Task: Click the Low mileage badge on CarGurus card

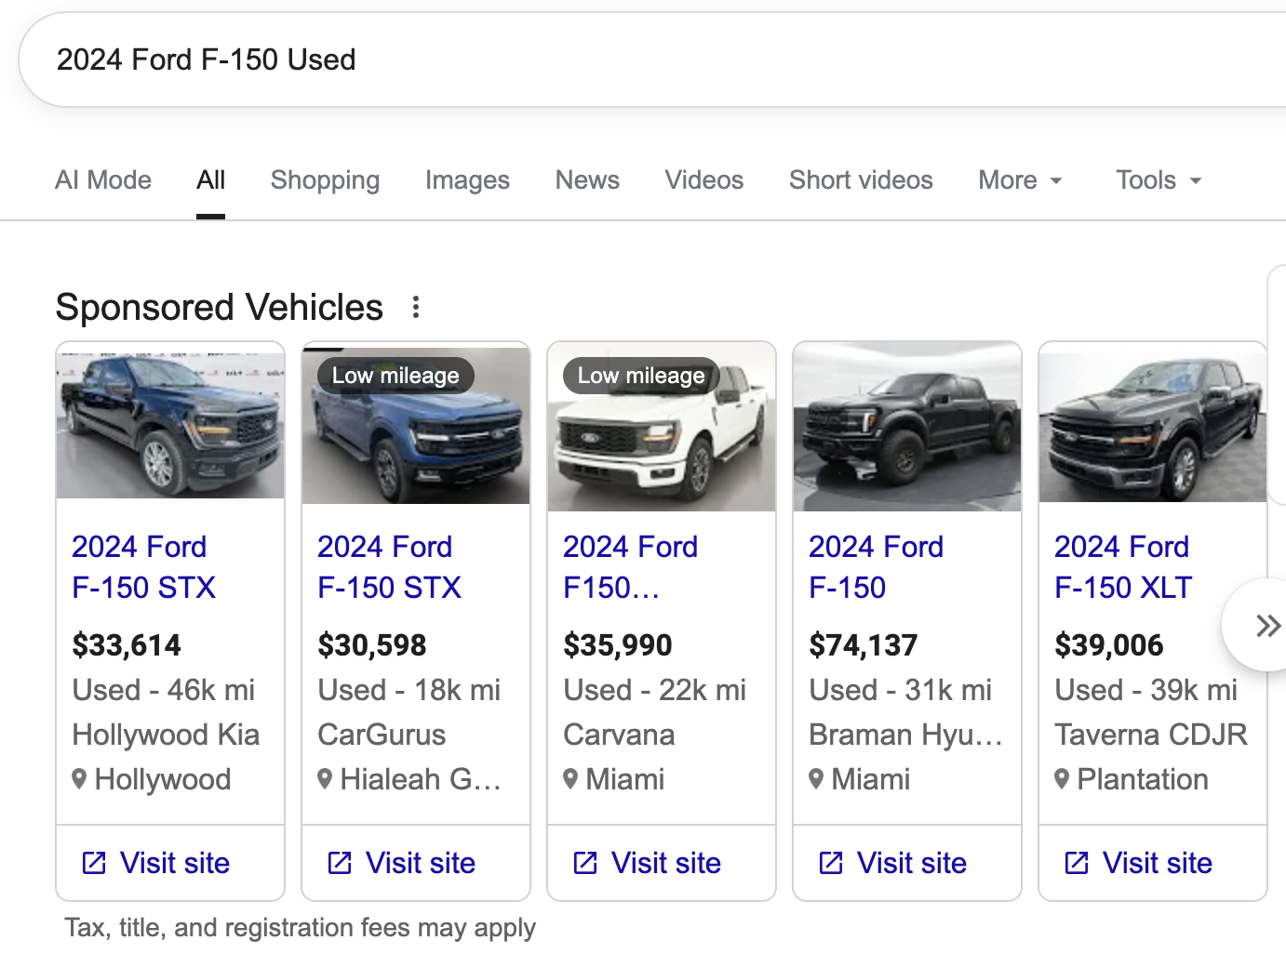Action: tap(395, 376)
